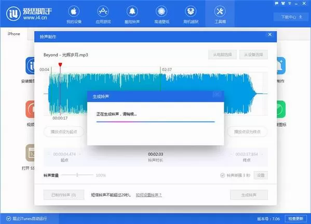Toggle 阻止iTunes自动运行 check icon
Image resolution: width=311 pixels, height=224 pixels.
(8, 219)
